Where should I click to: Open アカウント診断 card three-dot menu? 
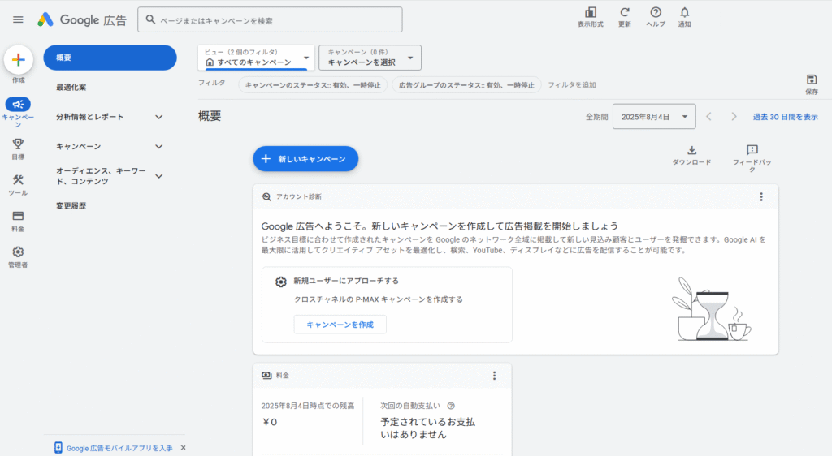[x=761, y=196]
